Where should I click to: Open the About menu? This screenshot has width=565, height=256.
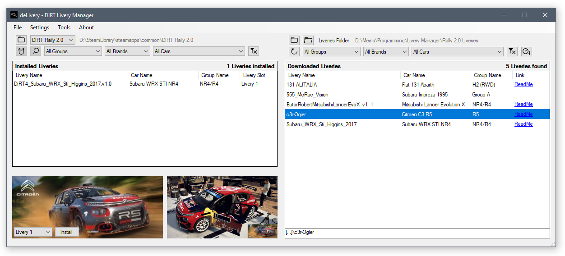click(87, 27)
